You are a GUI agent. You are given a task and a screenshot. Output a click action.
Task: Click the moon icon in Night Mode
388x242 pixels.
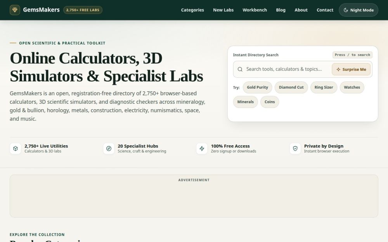coord(346,10)
